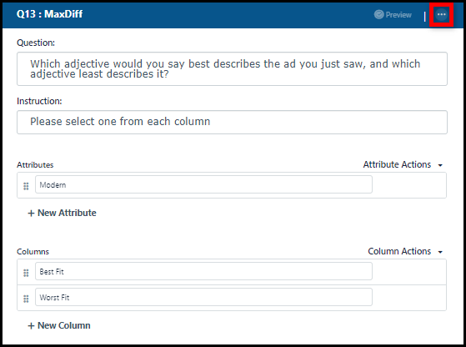Edit the Best Fit column field
The height and width of the screenshot is (347, 466).
(x=203, y=271)
